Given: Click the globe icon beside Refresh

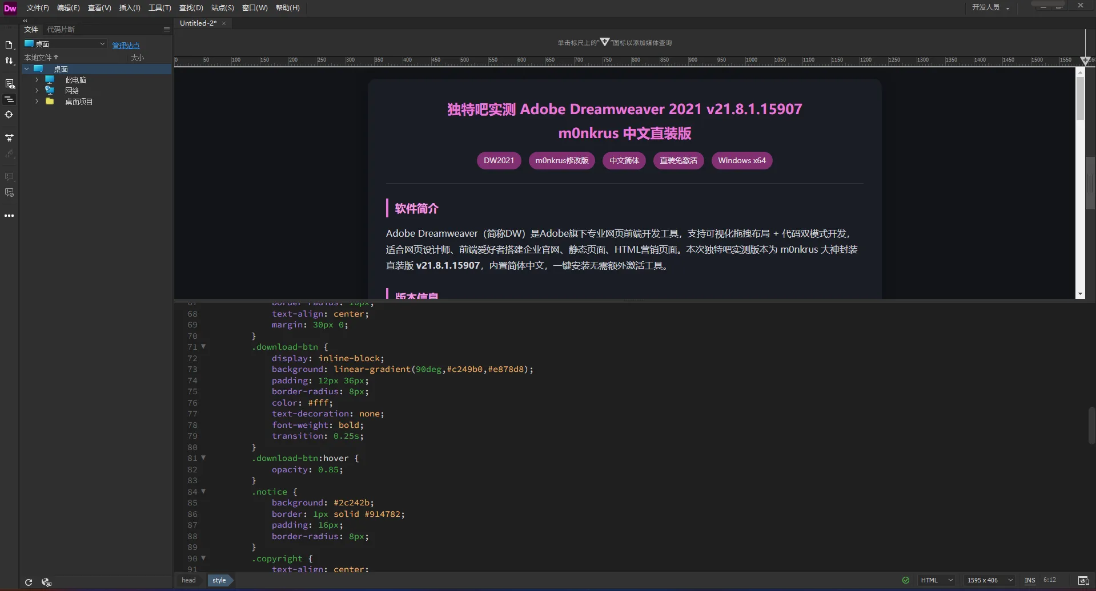Looking at the screenshot, I should tap(47, 582).
